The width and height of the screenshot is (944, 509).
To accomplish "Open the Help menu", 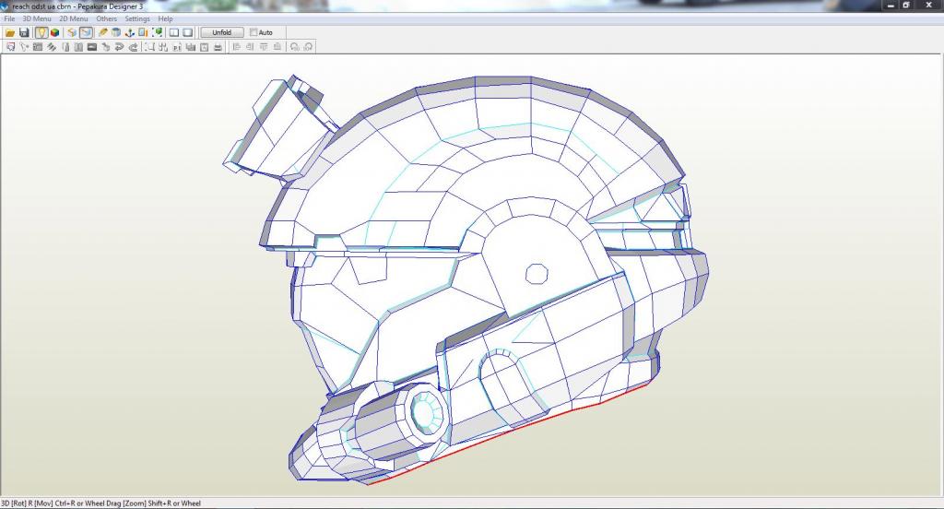I will (x=165, y=18).
